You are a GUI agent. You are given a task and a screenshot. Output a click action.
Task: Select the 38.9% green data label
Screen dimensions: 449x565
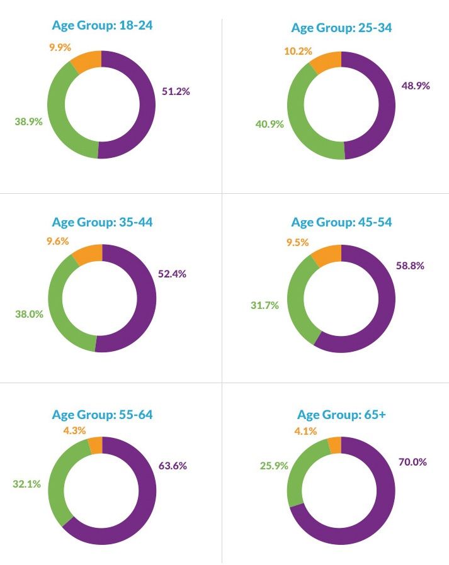click(29, 121)
